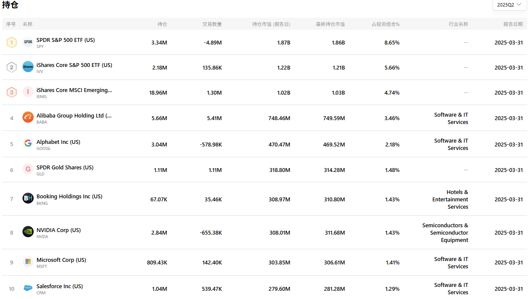
Task: Click the 报告日期 column header
Action: [513, 24]
